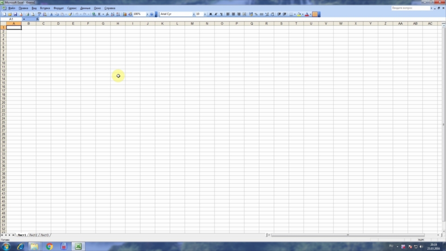
Task: Toggle underline (Ч) formatting
Action: coord(221,14)
